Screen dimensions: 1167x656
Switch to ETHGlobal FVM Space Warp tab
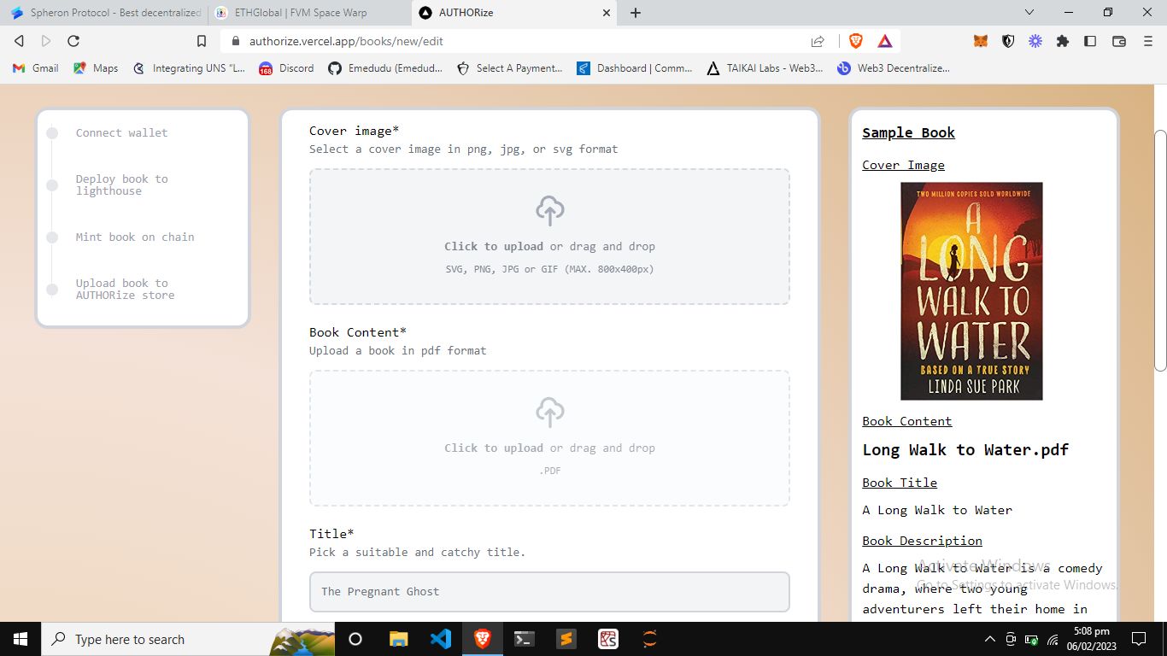pos(308,13)
